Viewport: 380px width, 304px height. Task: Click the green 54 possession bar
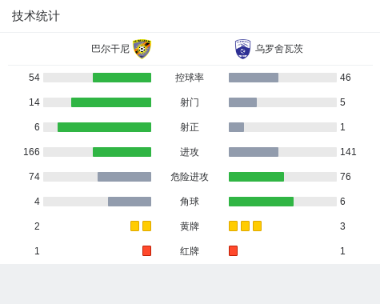[122, 78]
